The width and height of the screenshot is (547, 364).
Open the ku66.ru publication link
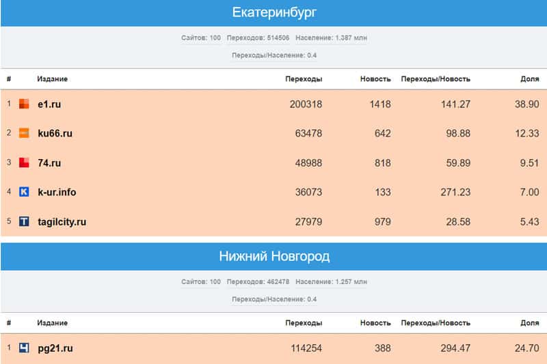click(55, 133)
